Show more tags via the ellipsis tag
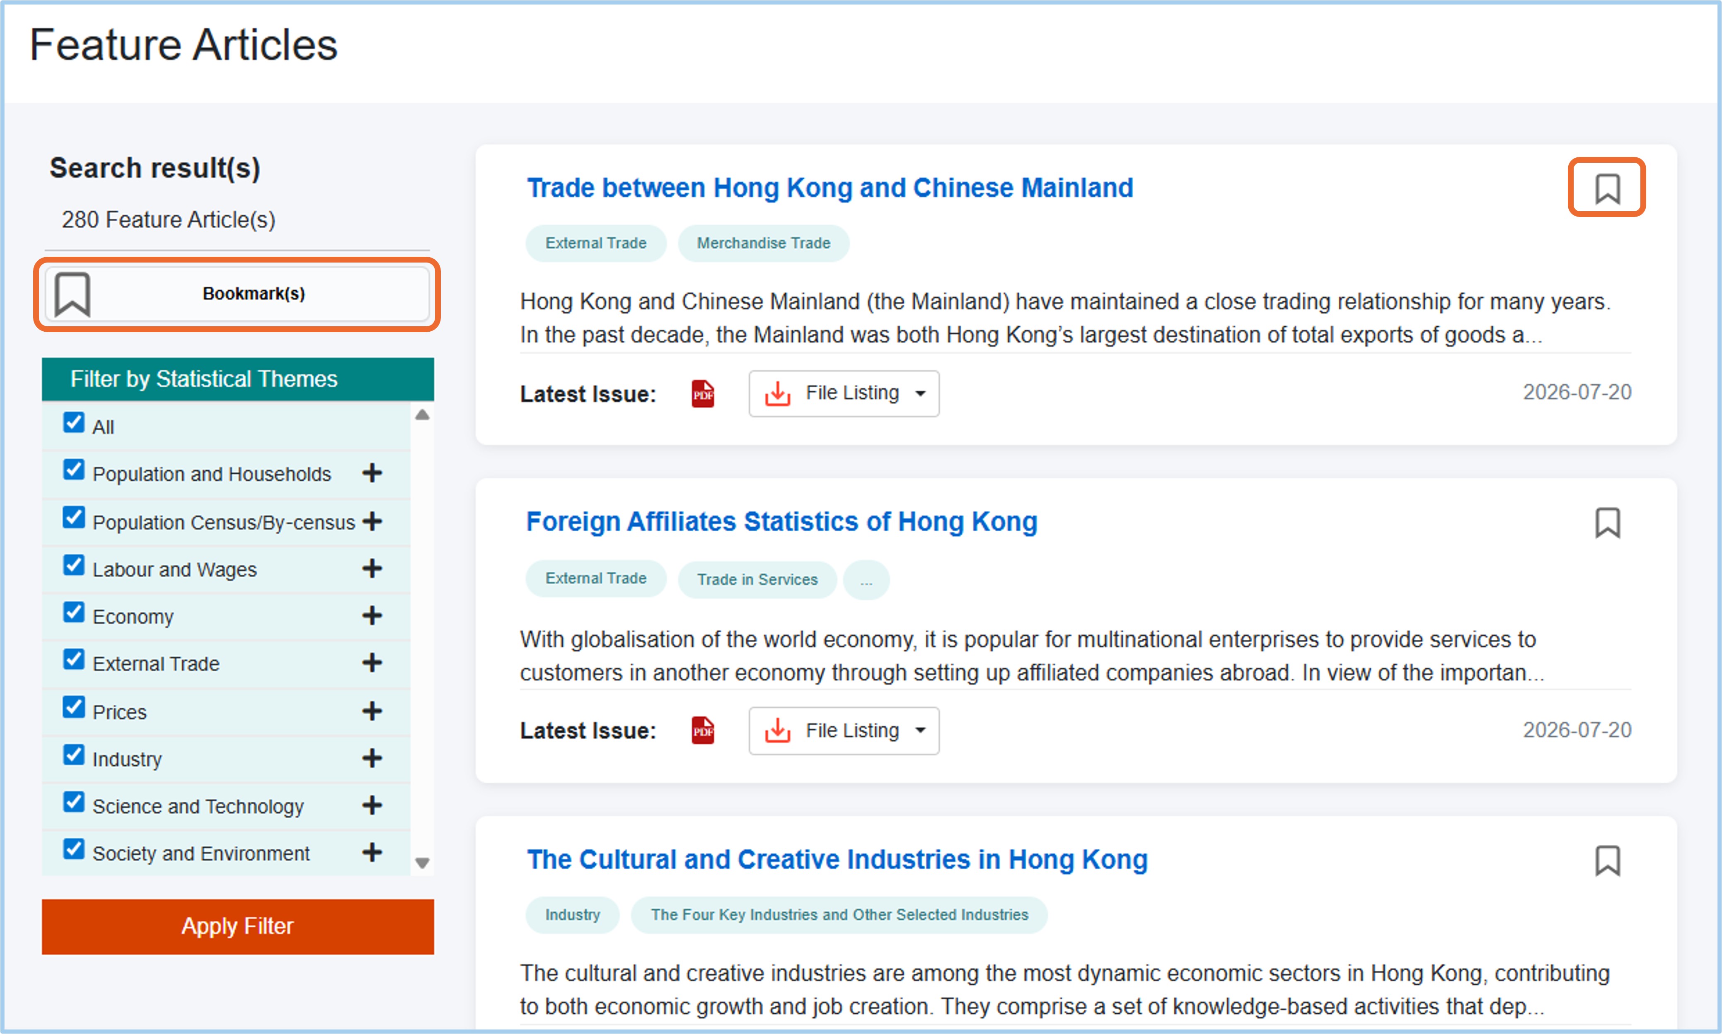The height and width of the screenshot is (1034, 1722). click(x=866, y=580)
